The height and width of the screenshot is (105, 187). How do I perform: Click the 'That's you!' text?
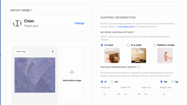click(x=31, y=26)
